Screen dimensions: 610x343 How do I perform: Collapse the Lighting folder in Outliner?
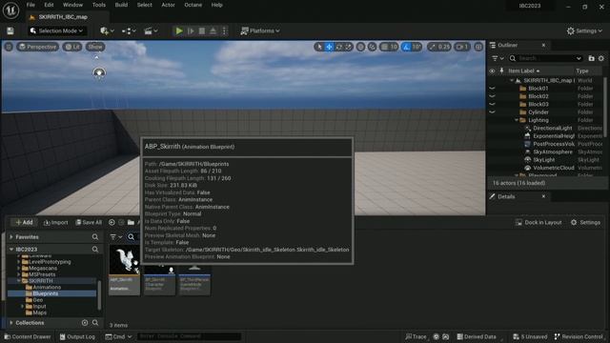pos(517,120)
